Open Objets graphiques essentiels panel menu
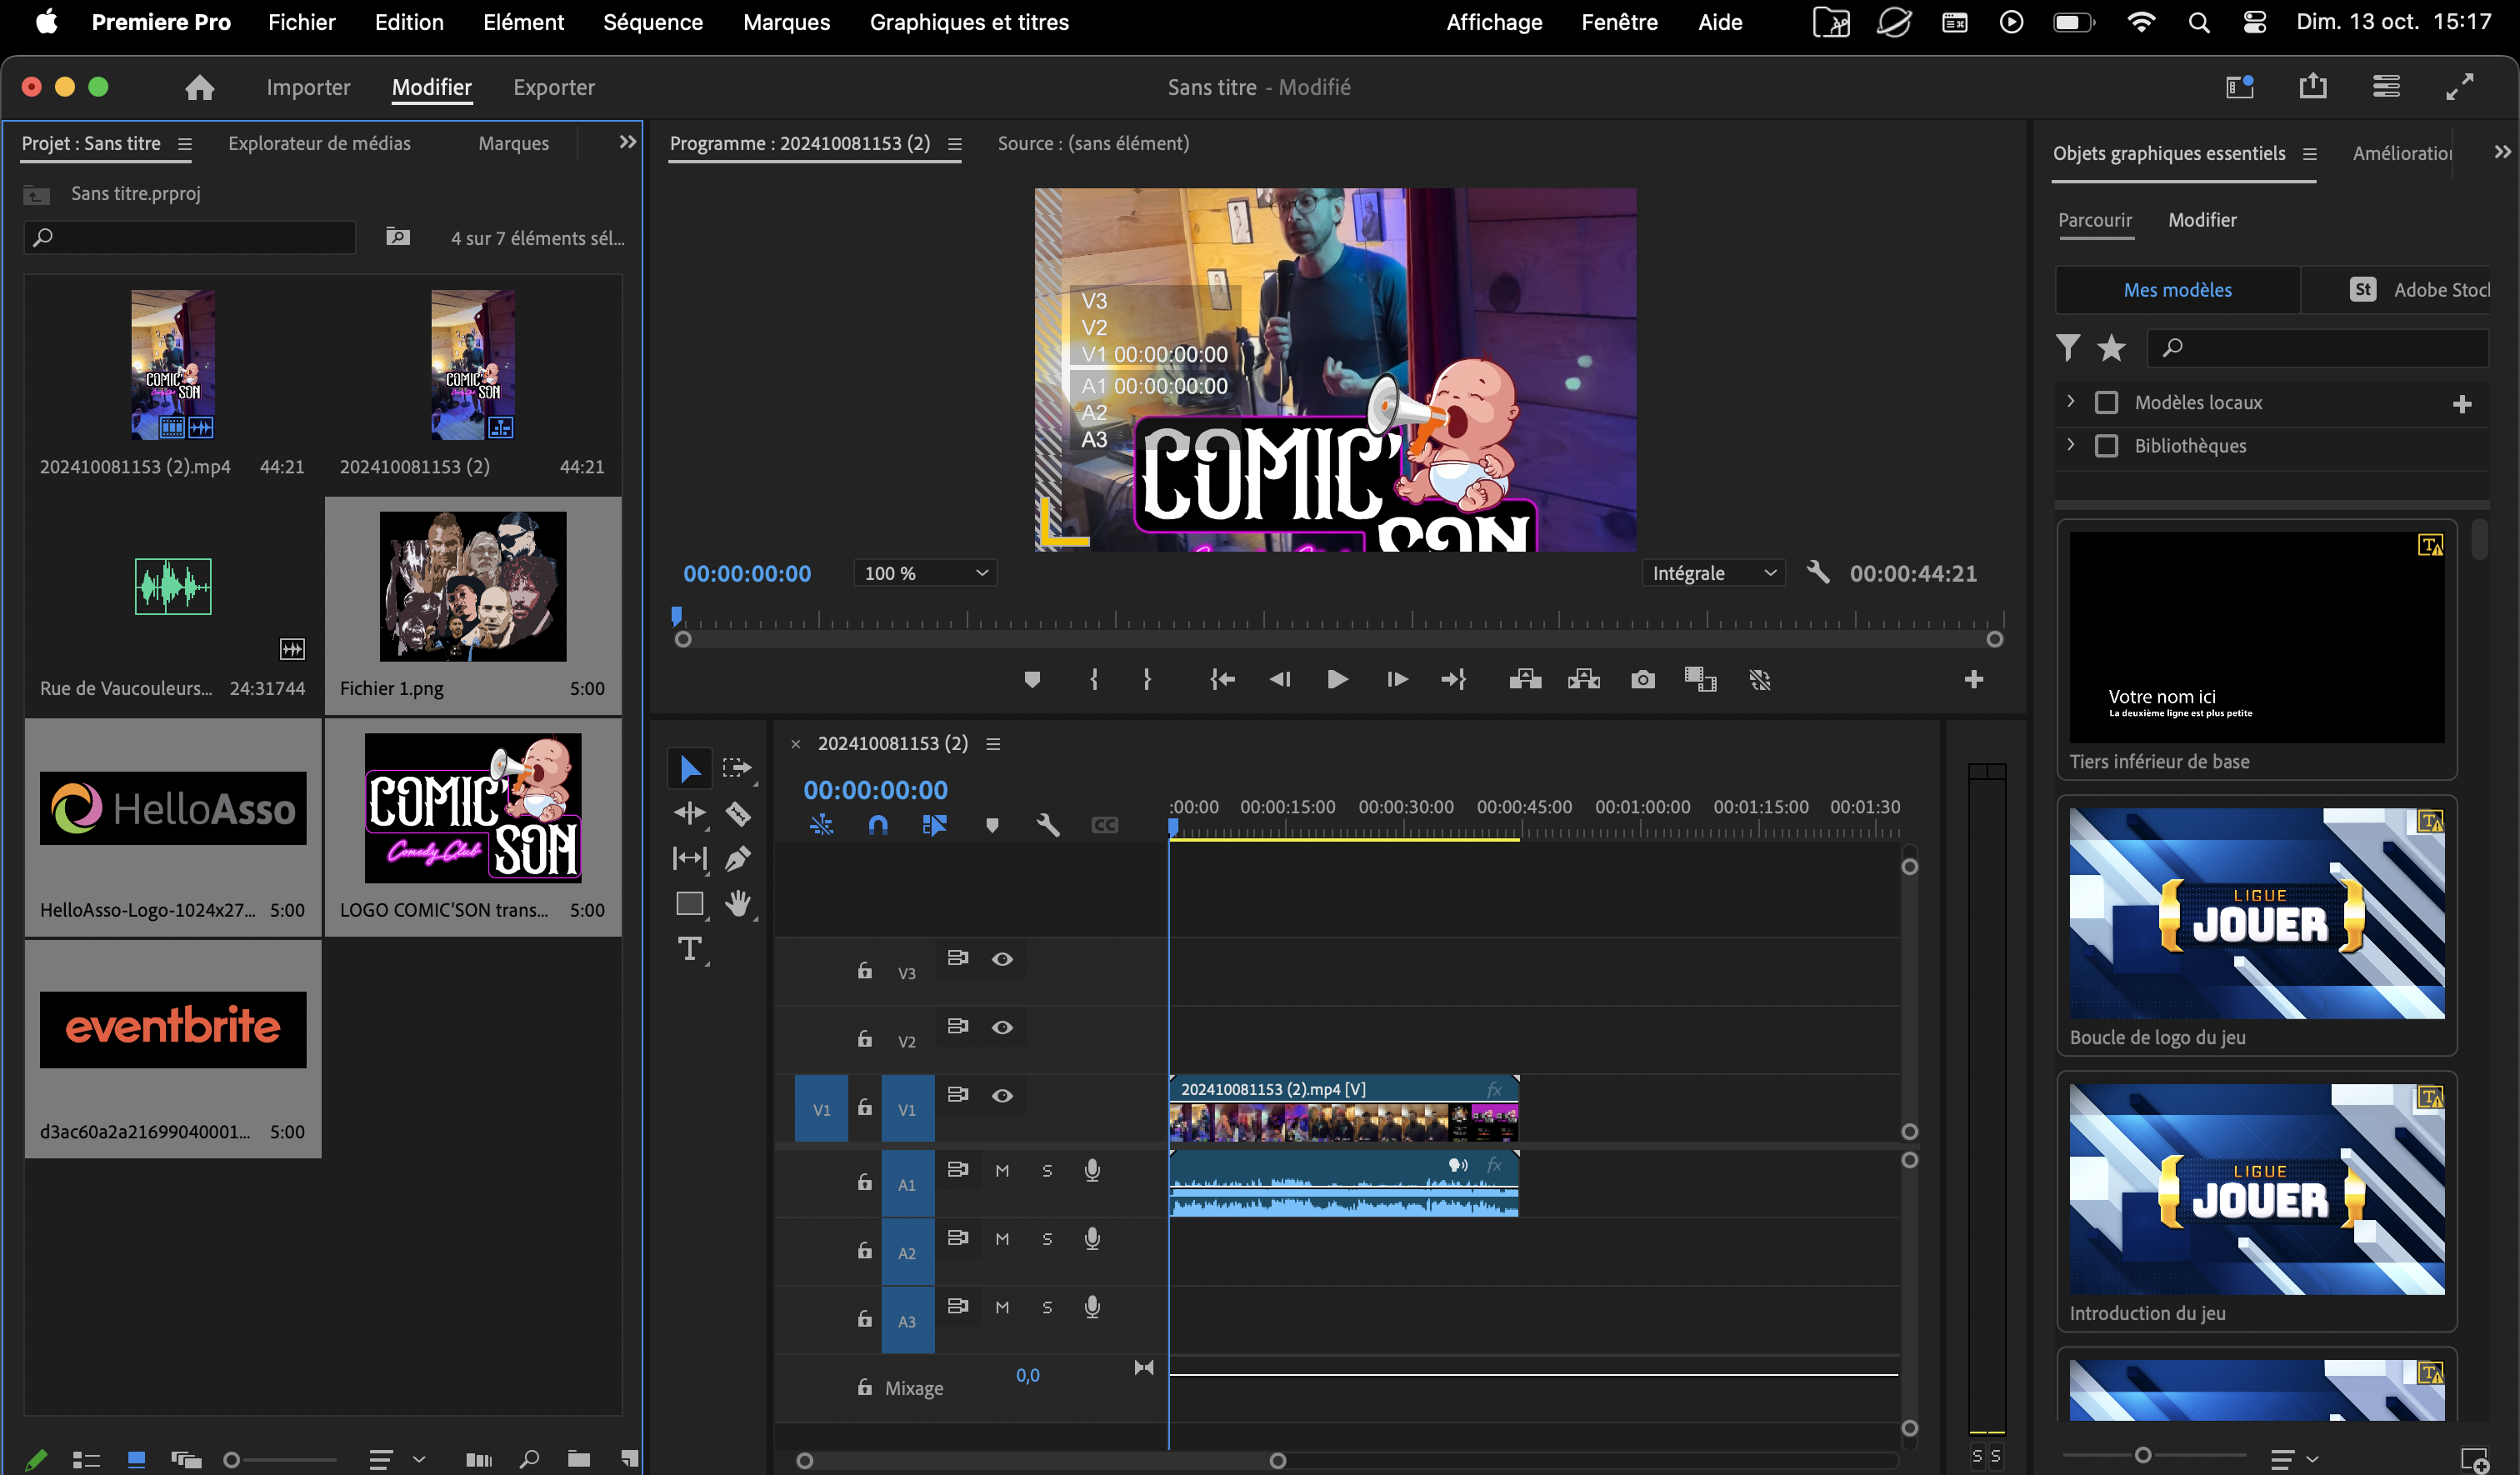The image size is (2520, 1475). coord(2309,154)
